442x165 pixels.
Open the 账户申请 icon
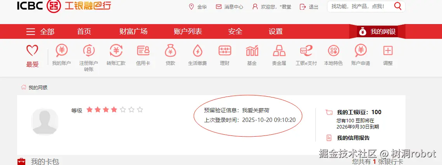click(x=360, y=51)
